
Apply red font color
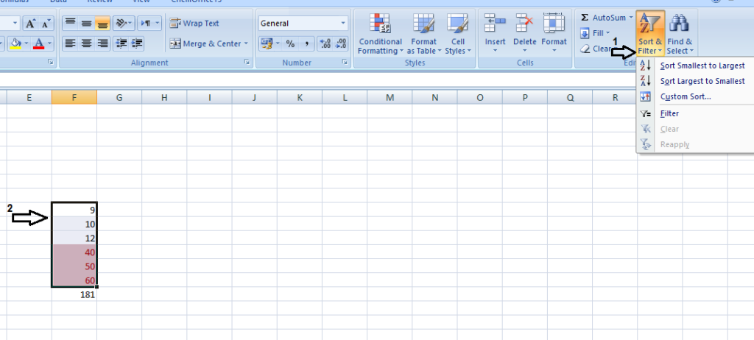(x=39, y=43)
